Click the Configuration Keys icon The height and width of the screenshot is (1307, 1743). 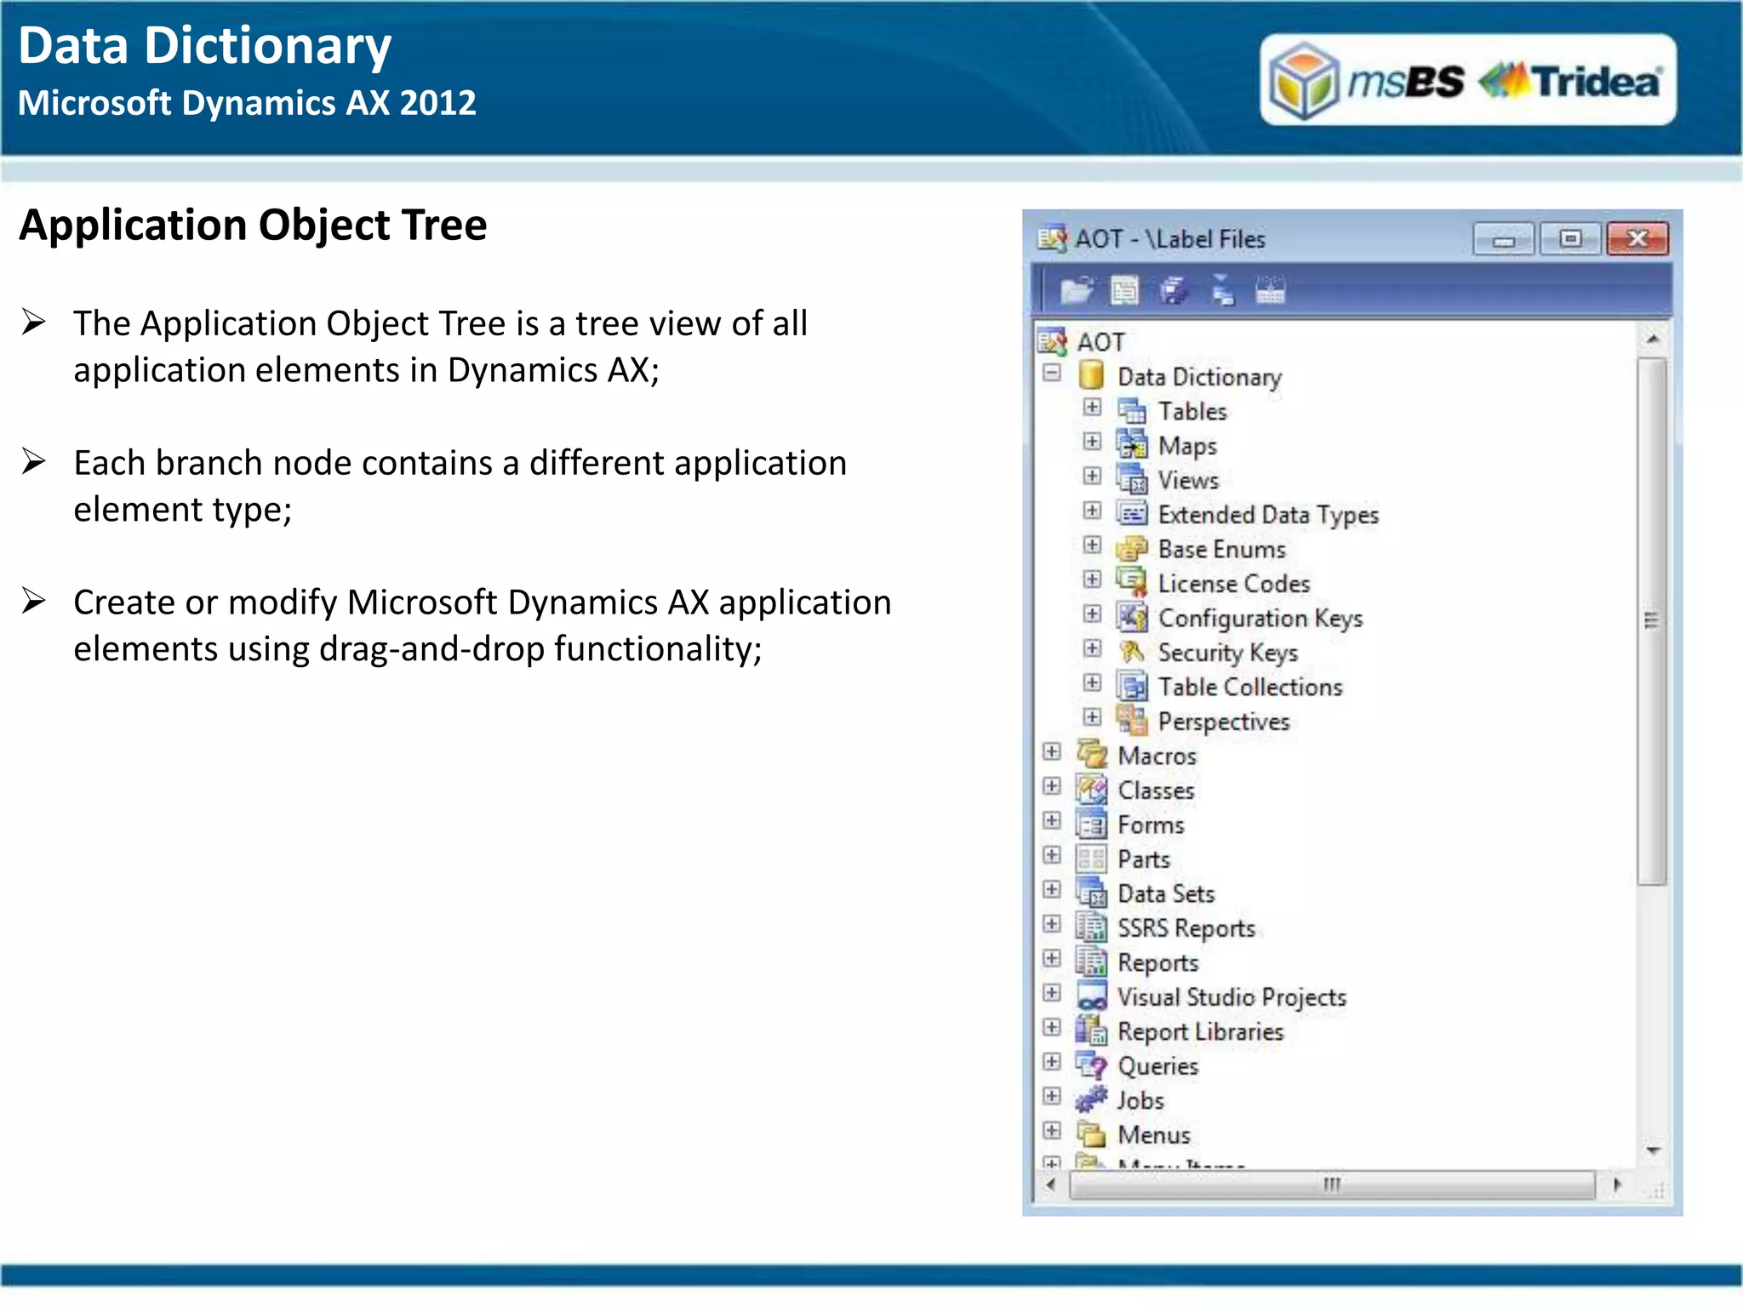pos(1132,618)
